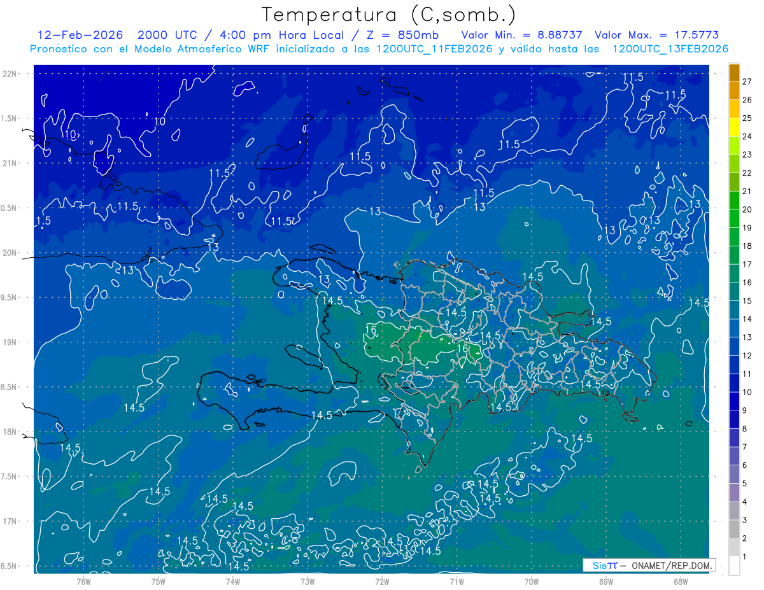This screenshot has width=764, height=590.
Task: Click the '1200UTC_11FEB2026' initialization time
Action: 434,49
